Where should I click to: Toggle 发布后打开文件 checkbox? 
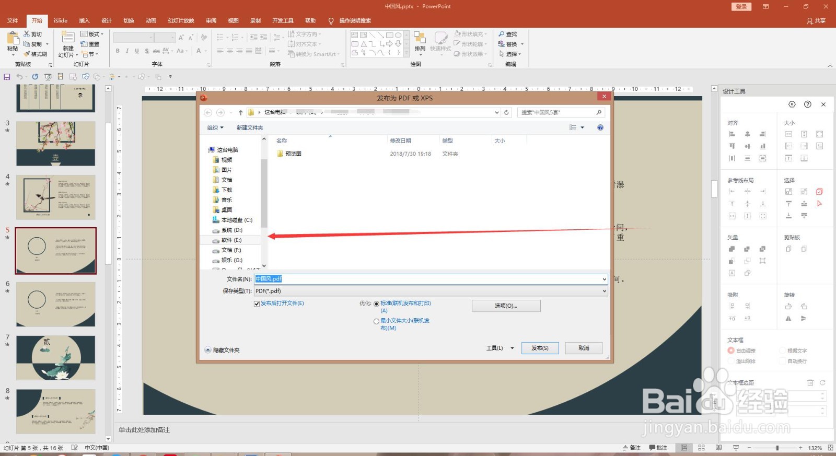tap(257, 303)
